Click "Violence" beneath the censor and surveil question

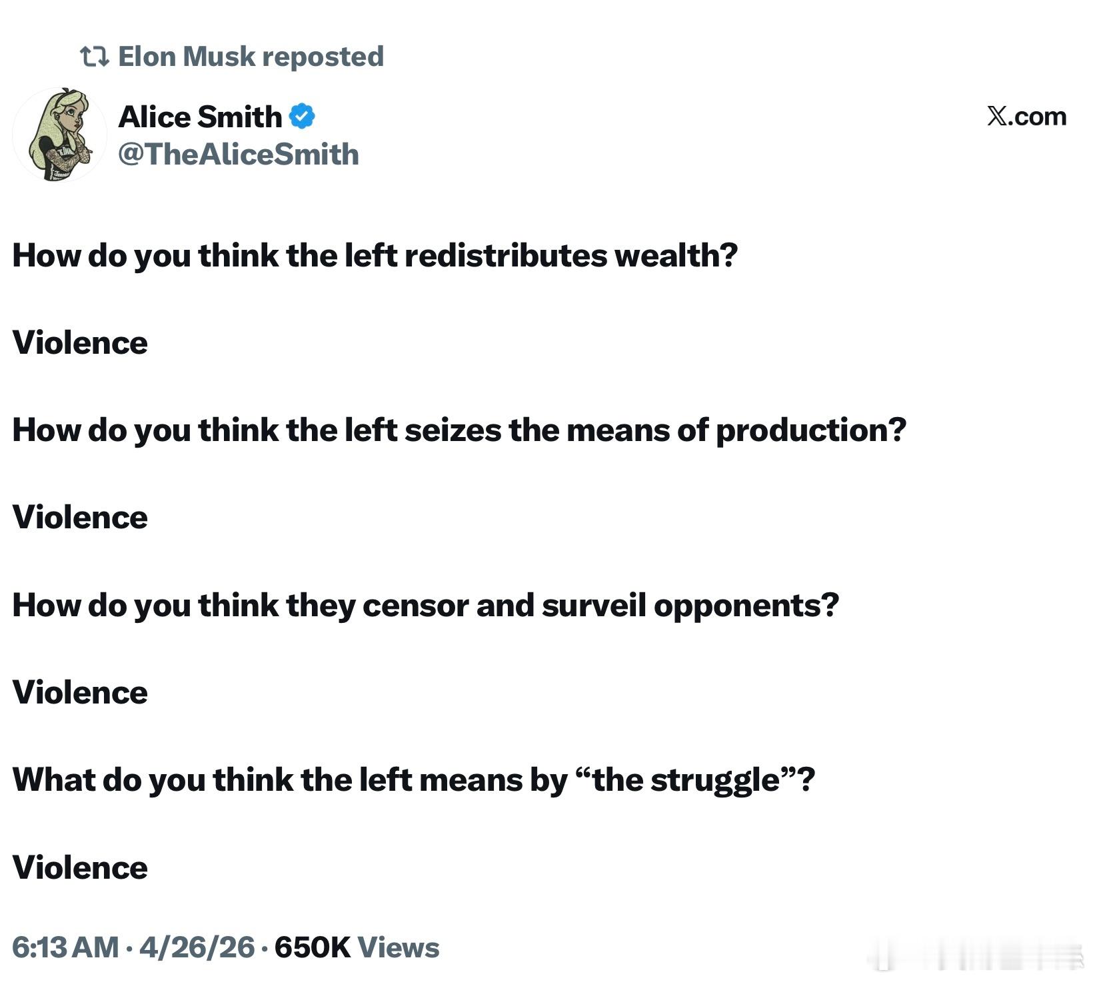click(x=80, y=693)
